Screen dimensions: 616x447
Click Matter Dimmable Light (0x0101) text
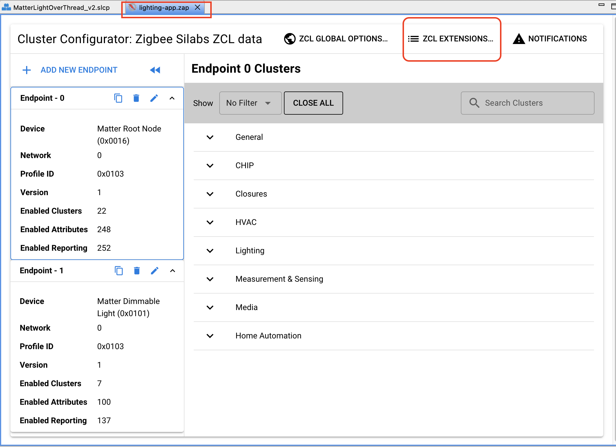[x=128, y=307]
